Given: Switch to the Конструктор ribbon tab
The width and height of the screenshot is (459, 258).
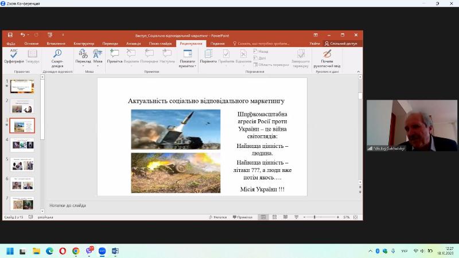Looking at the screenshot, I should 84,44.
